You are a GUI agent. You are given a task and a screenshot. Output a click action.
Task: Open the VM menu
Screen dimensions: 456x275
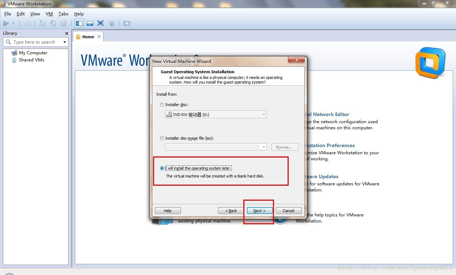pos(49,14)
